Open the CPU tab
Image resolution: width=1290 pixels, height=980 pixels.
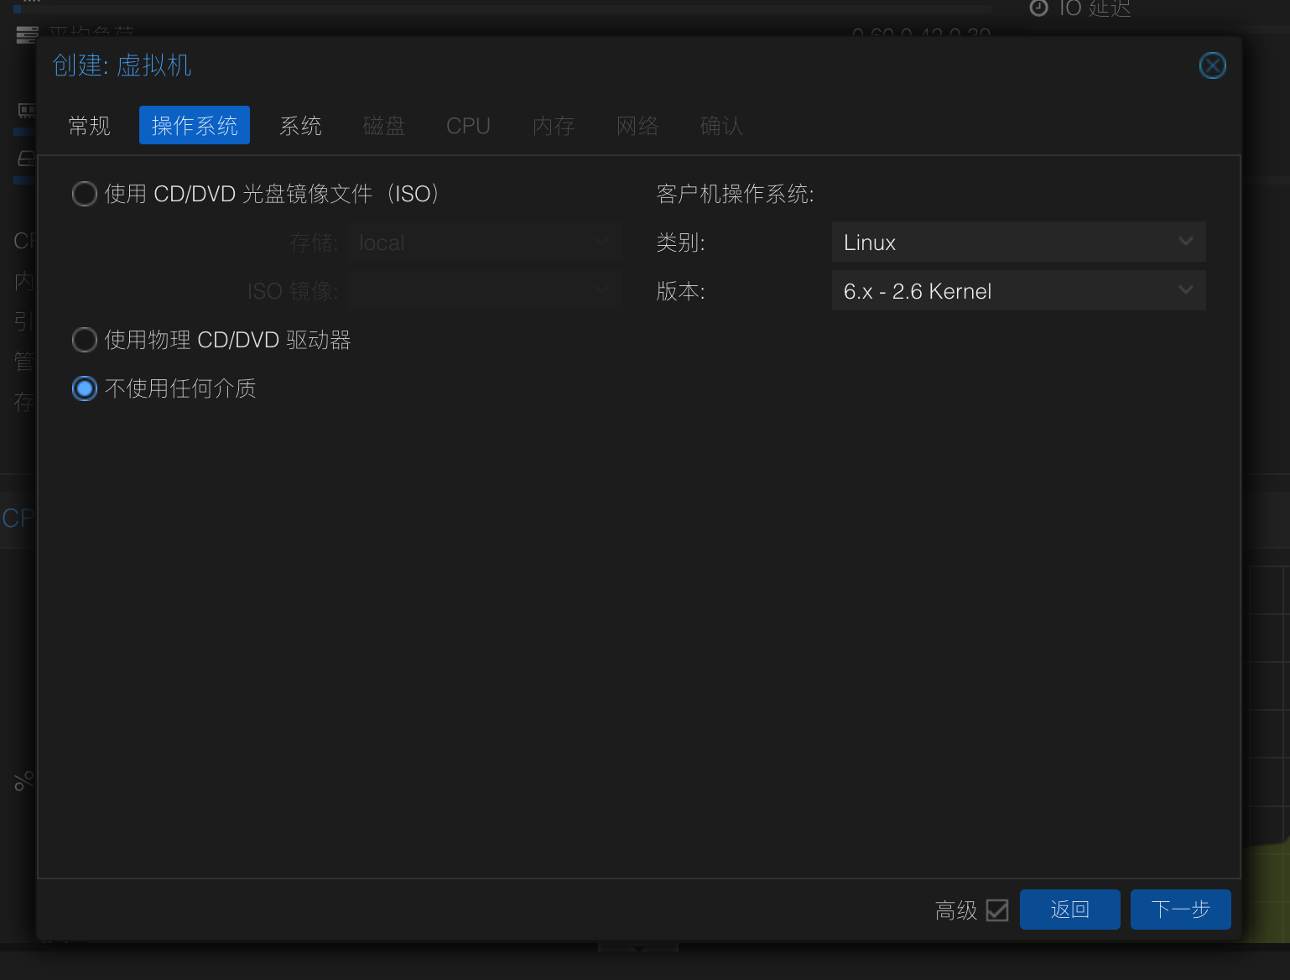pos(468,126)
